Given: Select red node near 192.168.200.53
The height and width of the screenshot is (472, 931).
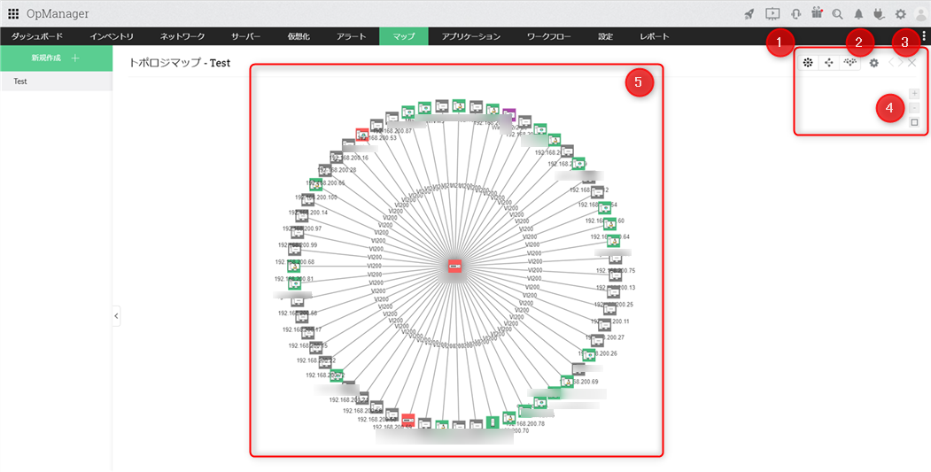Looking at the screenshot, I should [x=361, y=135].
